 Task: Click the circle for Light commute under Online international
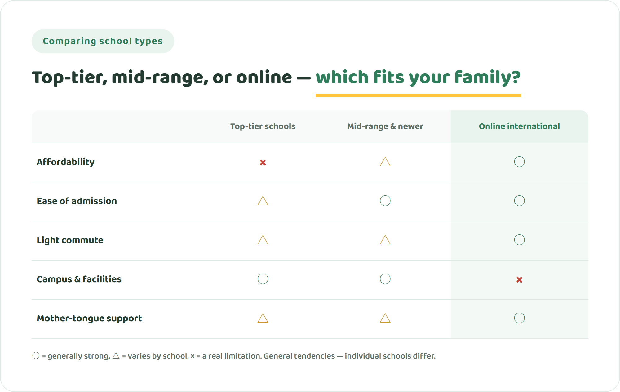519,240
